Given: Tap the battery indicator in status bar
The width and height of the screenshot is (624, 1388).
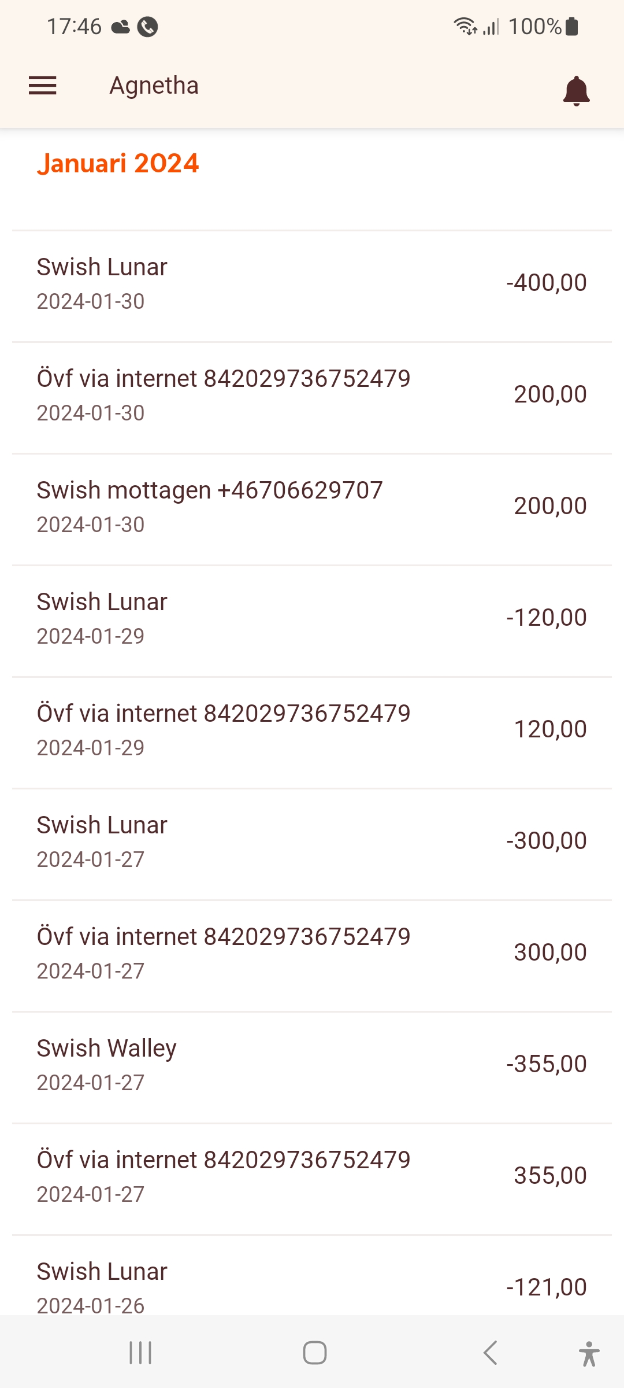Looking at the screenshot, I should pyautogui.click(x=572, y=27).
